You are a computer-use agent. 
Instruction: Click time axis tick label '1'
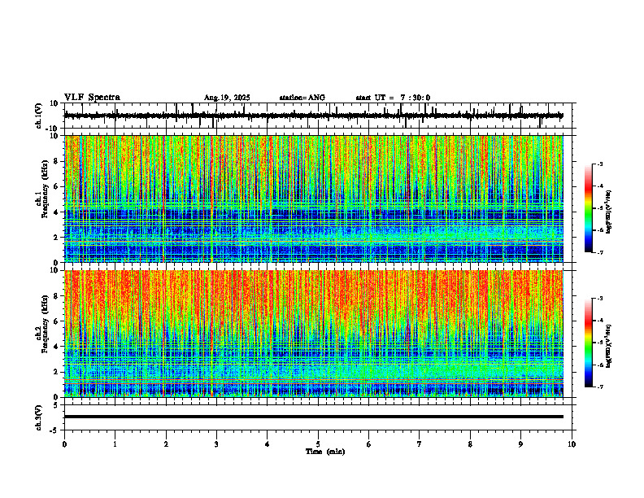click(x=115, y=444)
